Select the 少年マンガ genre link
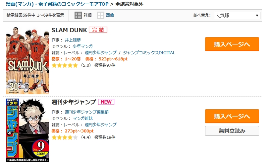Viewport: 270px width, 163px height. (x=83, y=46)
